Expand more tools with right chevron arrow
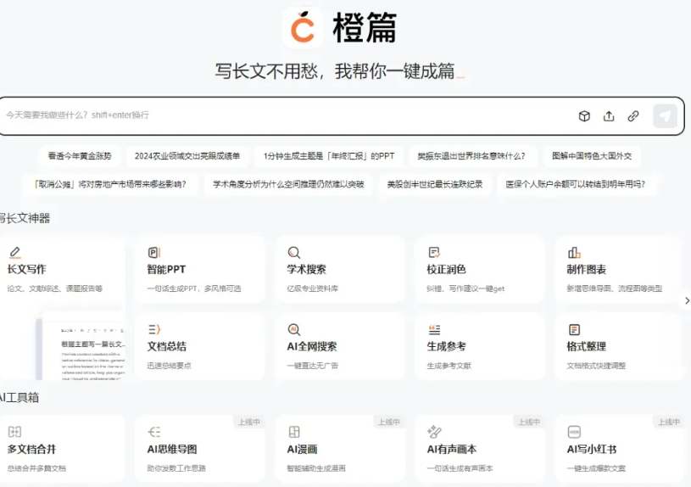 point(686,300)
